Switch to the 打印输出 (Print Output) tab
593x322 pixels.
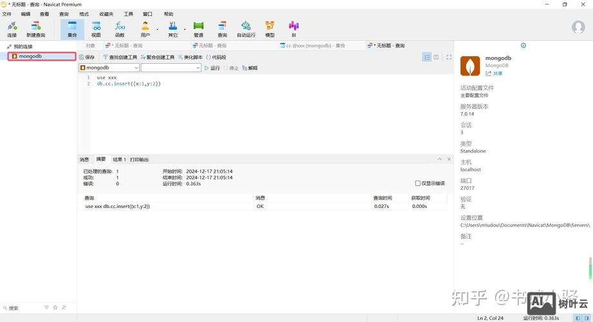coord(139,160)
